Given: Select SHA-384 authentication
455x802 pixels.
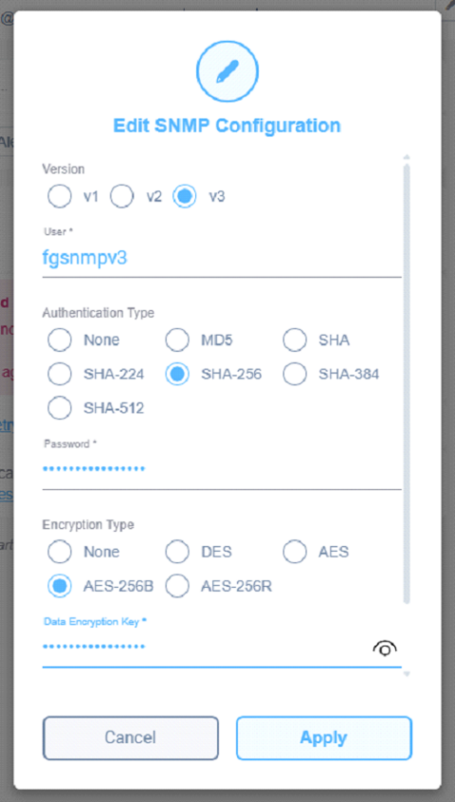Looking at the screenshot, I should click(x=295, y=374).
